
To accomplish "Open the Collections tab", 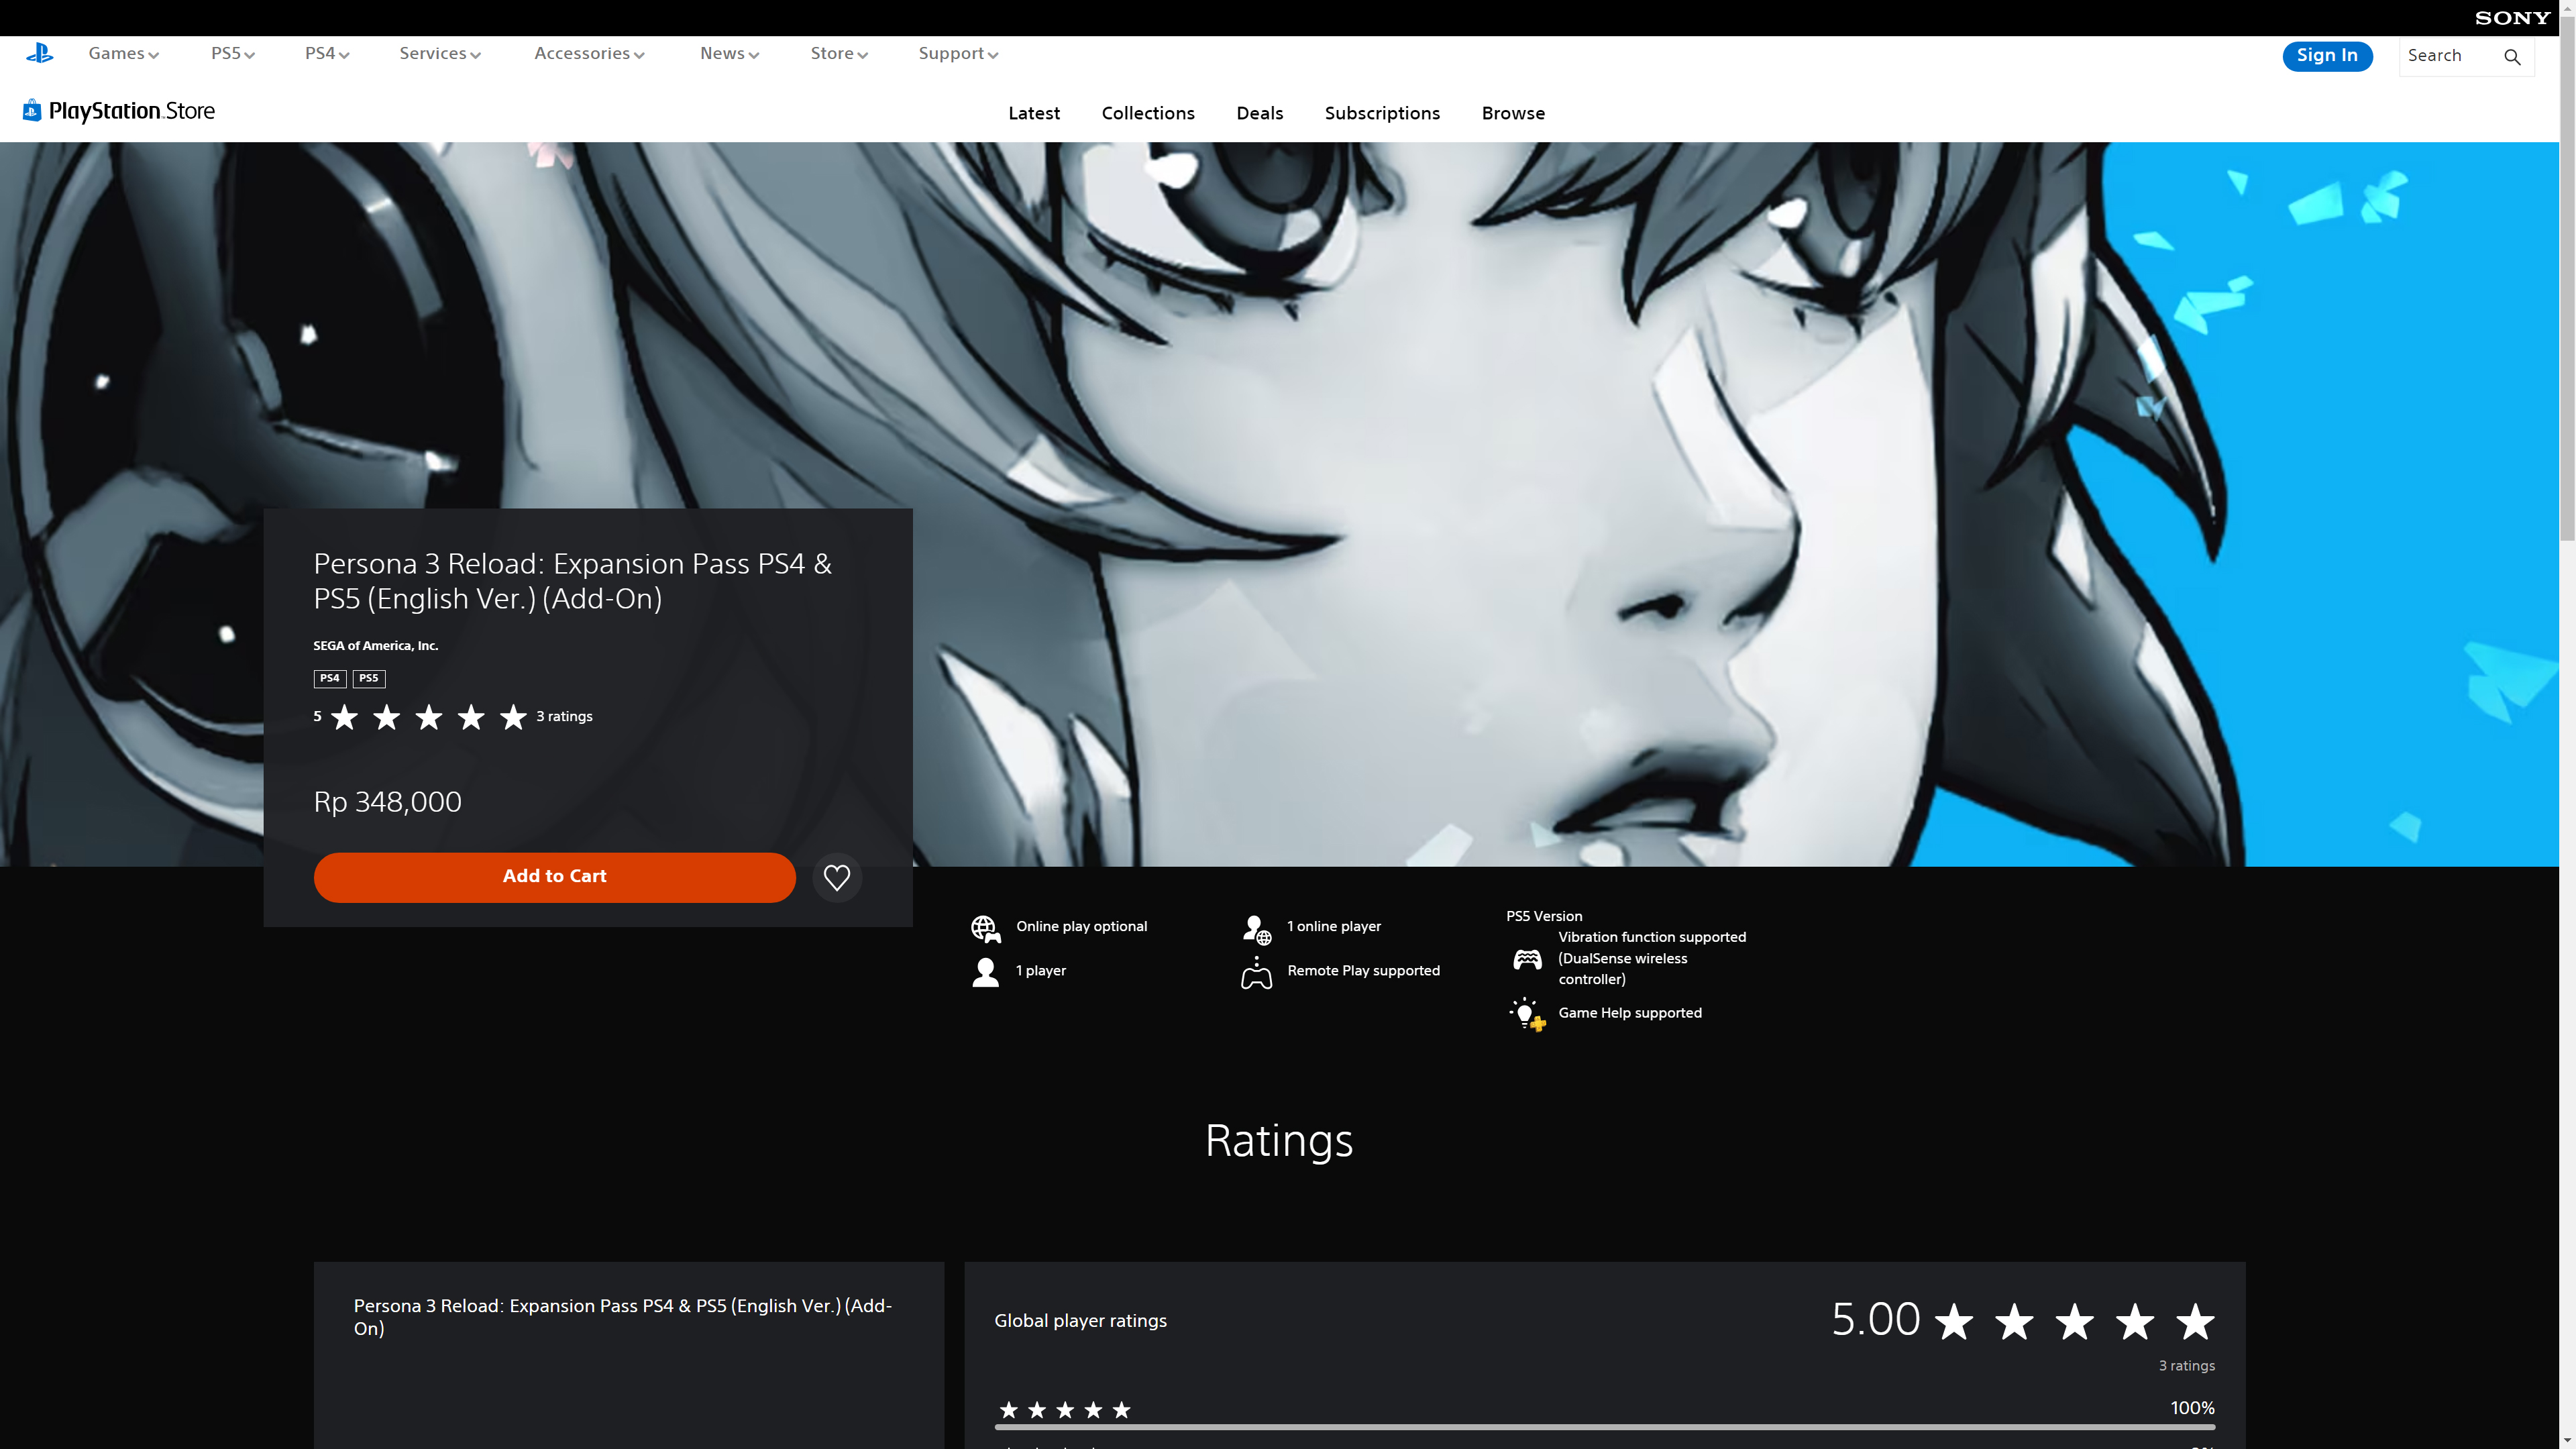I will tap(1148, 114).
